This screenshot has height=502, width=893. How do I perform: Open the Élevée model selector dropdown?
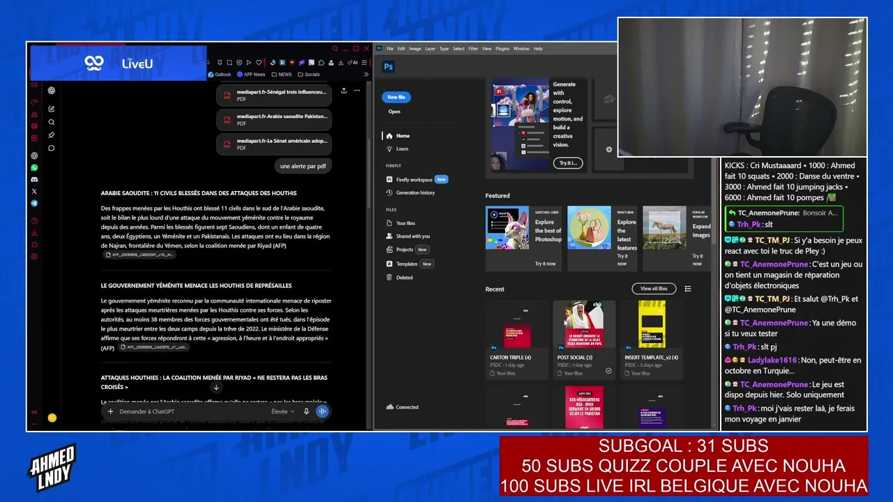pos(283,411)
